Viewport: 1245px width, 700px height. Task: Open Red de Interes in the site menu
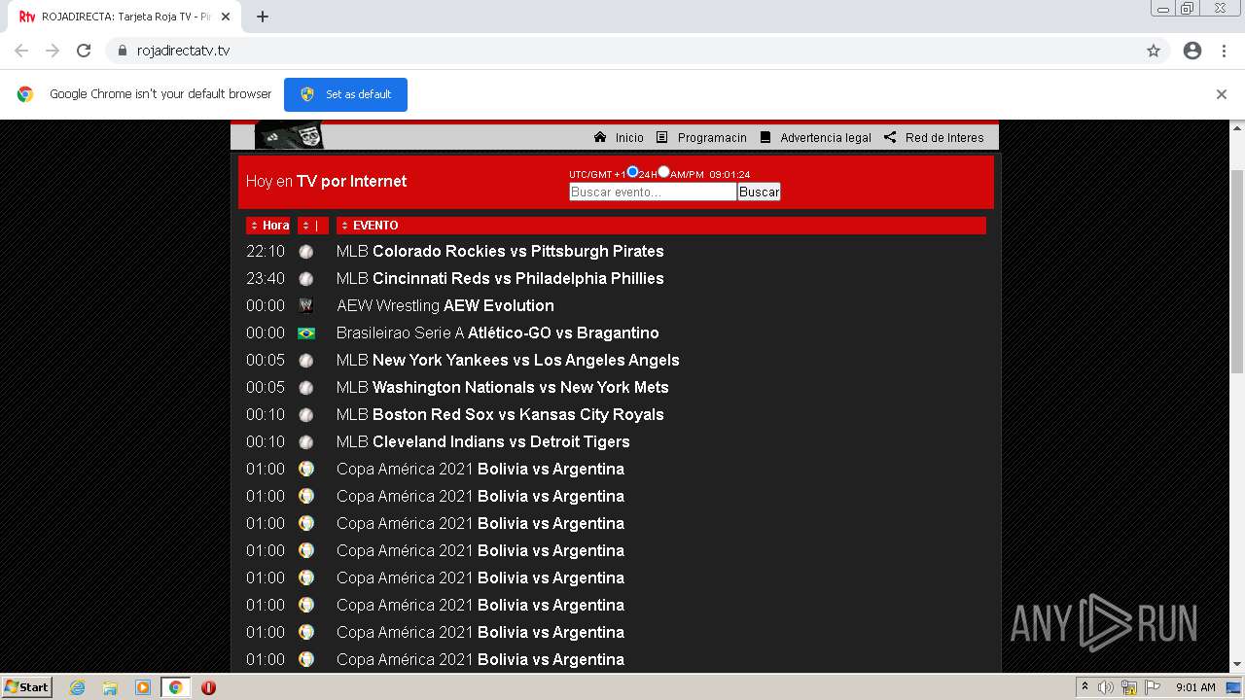pos(934,137)
